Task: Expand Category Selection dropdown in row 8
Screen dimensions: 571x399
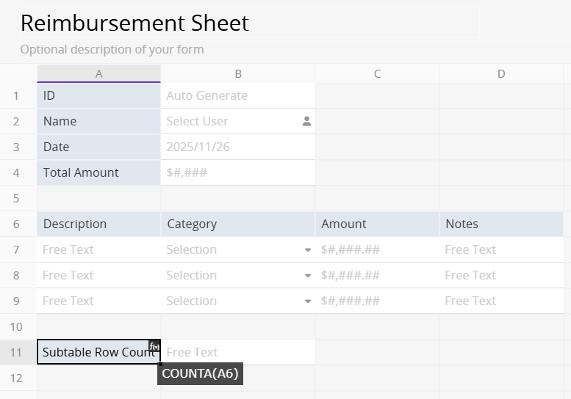Action: 307,276
